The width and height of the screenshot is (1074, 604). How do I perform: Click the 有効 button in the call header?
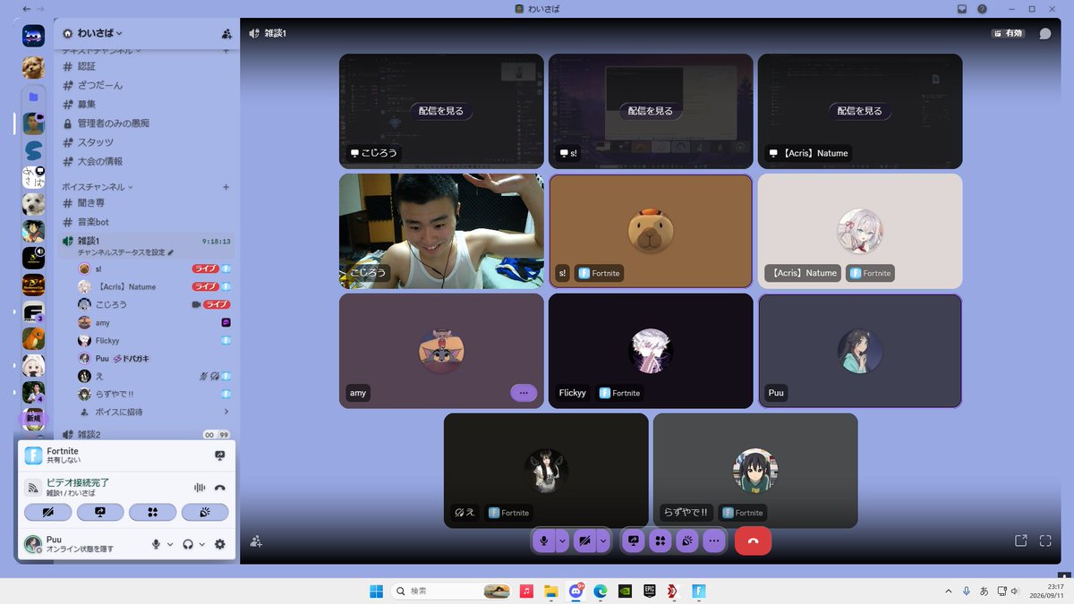1008,33
